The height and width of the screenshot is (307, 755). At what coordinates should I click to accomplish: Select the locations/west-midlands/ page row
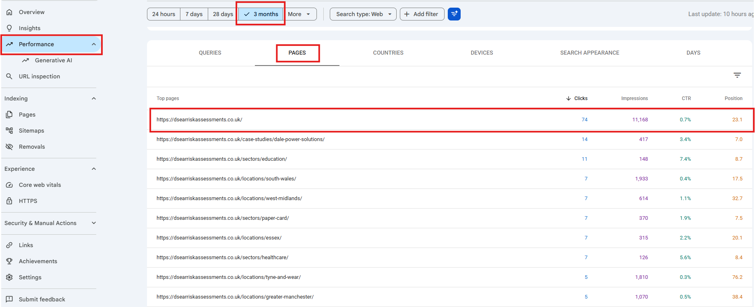[449, 199]
